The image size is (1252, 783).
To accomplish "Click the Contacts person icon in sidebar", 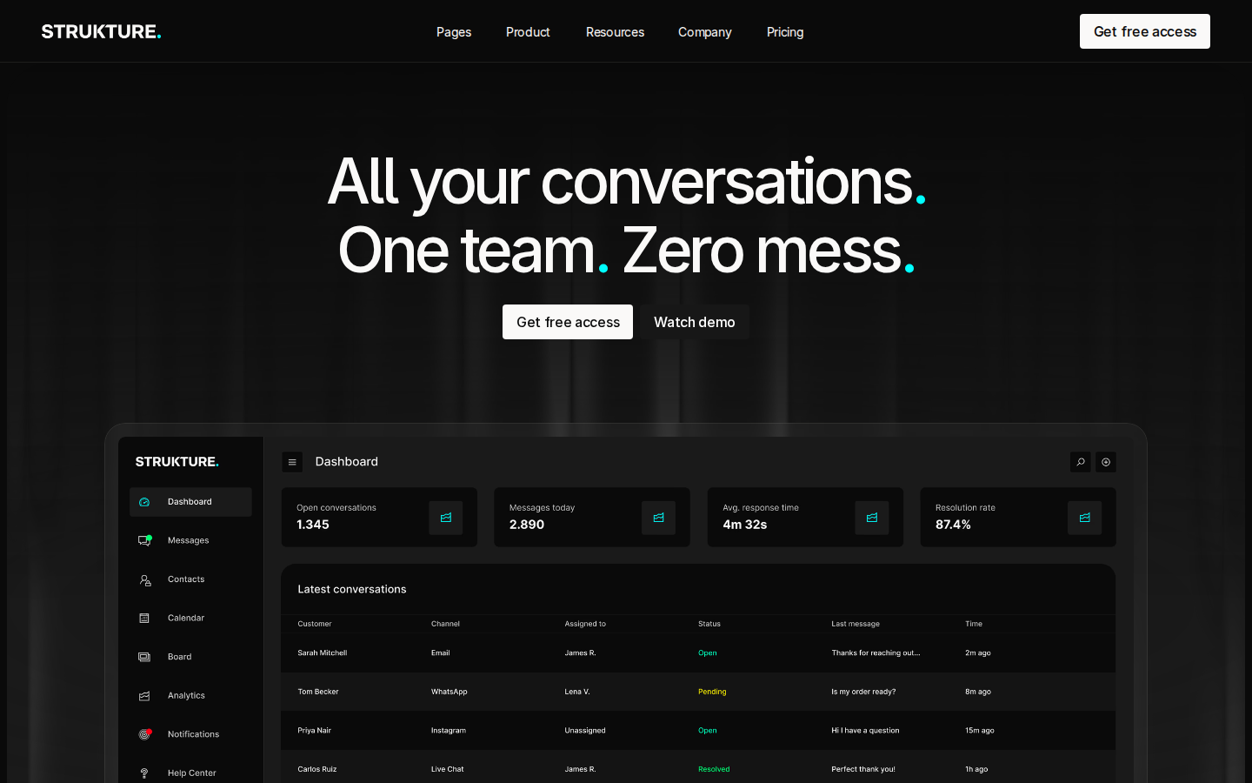I will pos(145,579).
